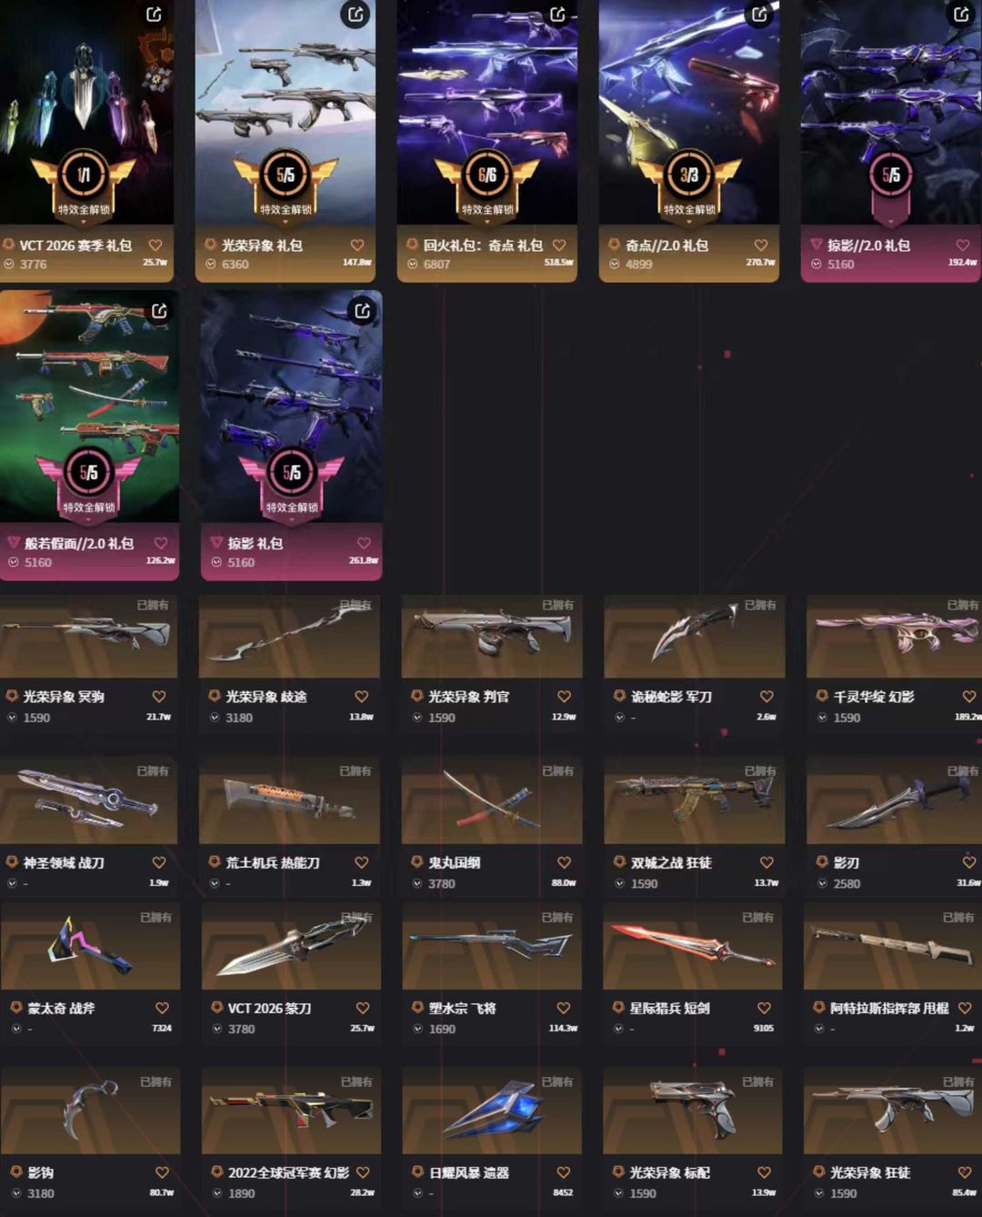The image size is (982, 1217).
Task: Favorite the 鬼丸国纲 skin with heart
Action: [564, 862]
